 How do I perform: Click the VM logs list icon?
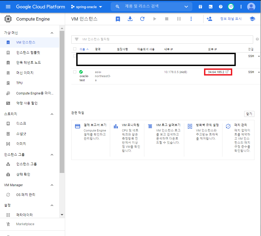click(x=150, y=126)
